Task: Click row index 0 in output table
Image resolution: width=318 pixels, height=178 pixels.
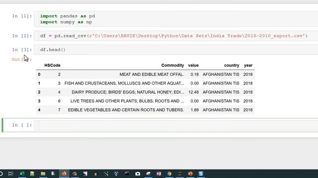Action: 39,75
